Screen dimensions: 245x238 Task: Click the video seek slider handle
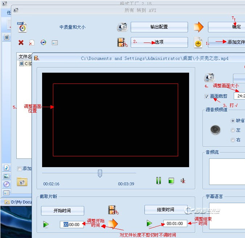100,173
